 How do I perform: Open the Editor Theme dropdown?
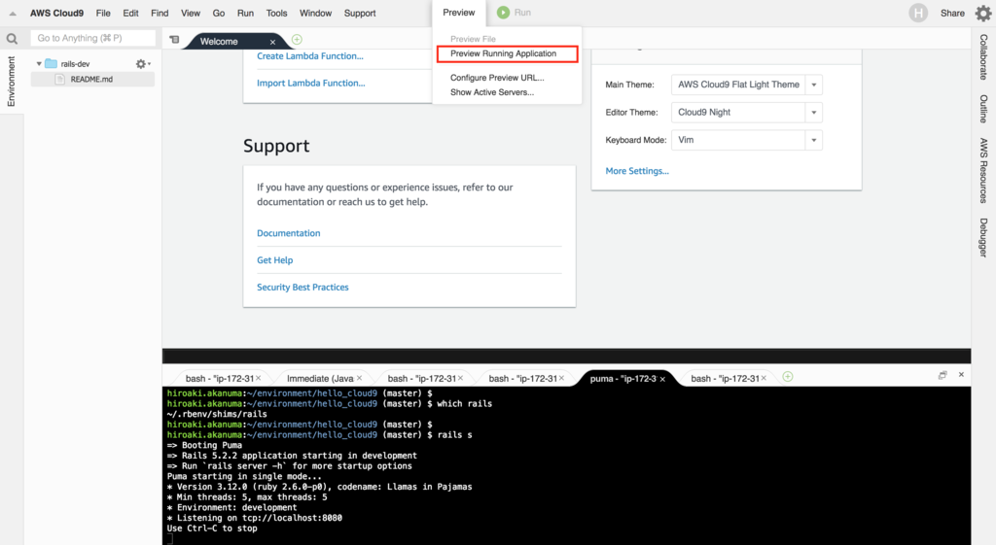coord(746,113)
